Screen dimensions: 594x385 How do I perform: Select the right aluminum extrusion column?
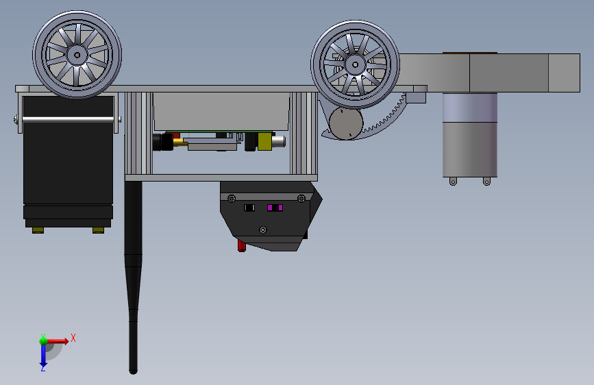[x=304, y=133]
